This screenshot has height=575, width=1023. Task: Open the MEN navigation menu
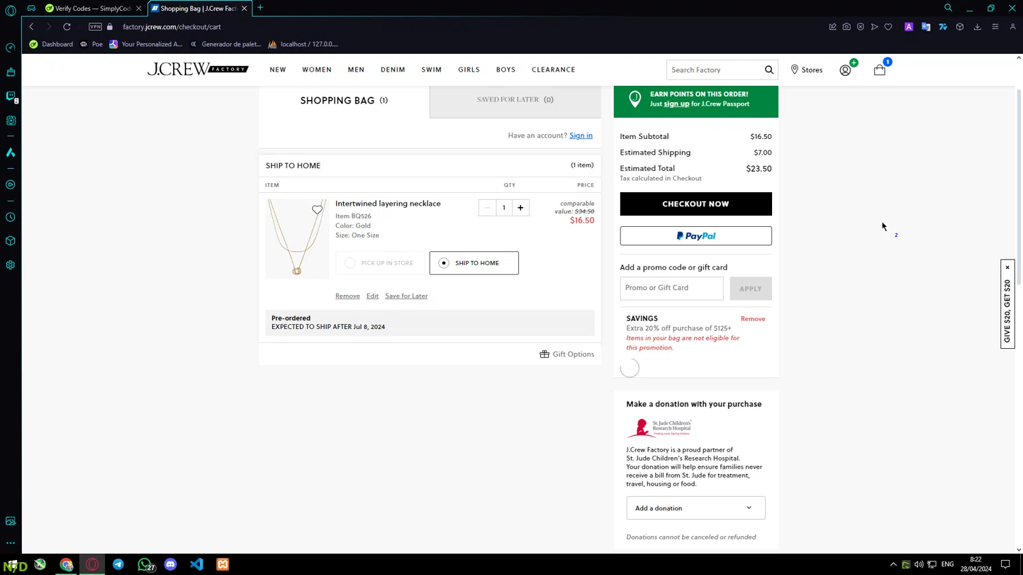coord(356,69)
